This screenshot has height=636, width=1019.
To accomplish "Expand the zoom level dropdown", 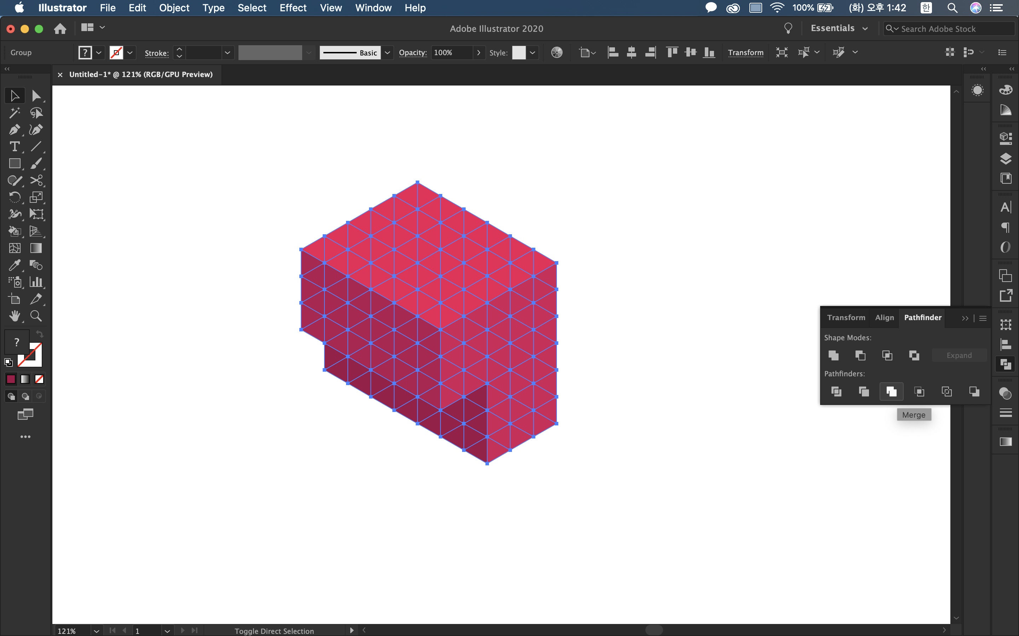I will pos(97,631).
